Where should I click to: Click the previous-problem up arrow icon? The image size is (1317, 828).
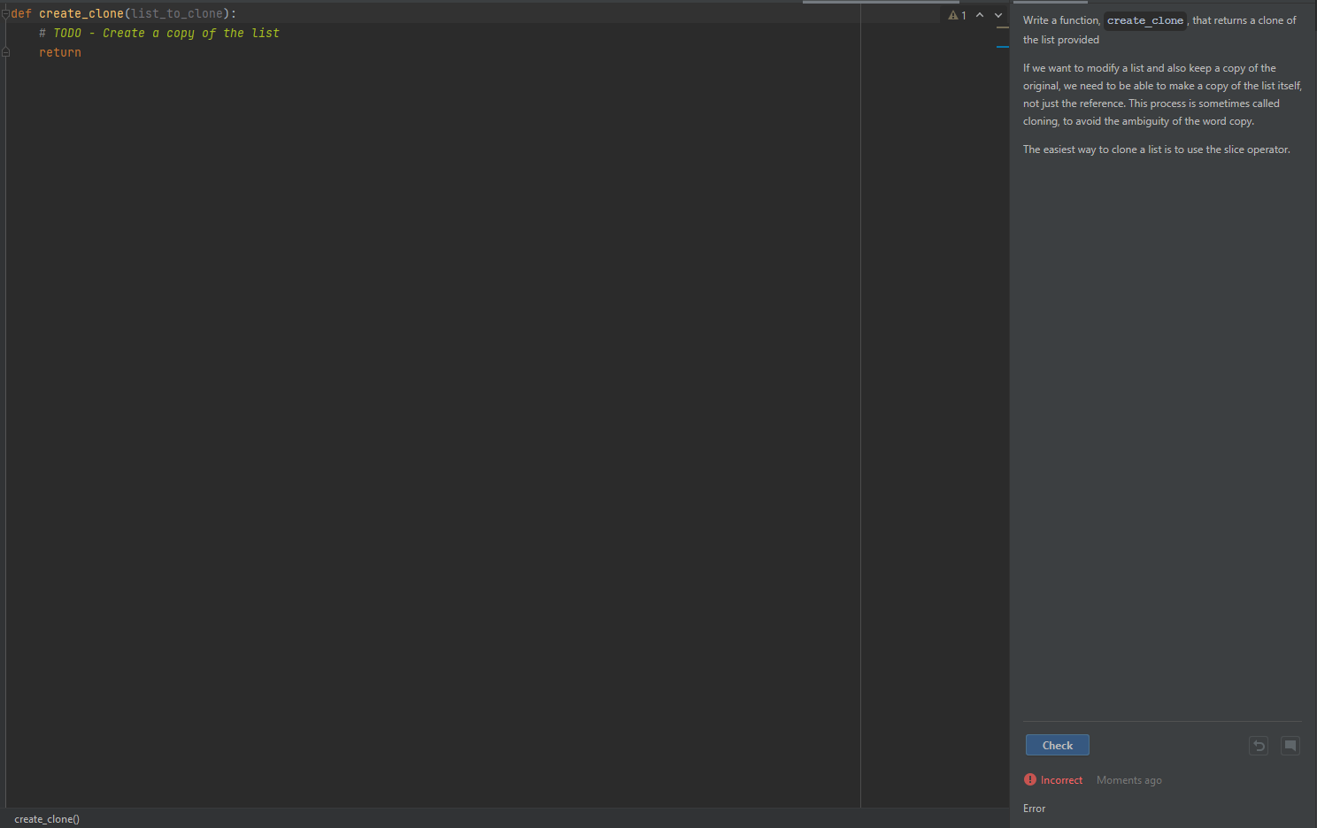click(x=979, y=14)
